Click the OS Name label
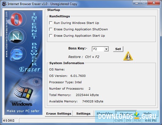Screen dimensions: 162x125 tap(57, 69)
